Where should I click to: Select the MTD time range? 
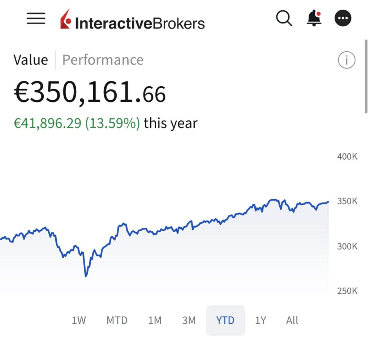[x=117, y=320]
